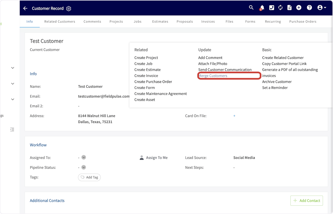Choose Archive Customer action
Screen dimensions: 333x214
click(277, 82)
